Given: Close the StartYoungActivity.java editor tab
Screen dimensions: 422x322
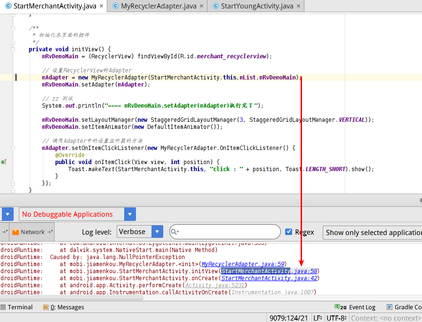Looking at the screenshot, I should pyautogui.click(x=298, y=6).
